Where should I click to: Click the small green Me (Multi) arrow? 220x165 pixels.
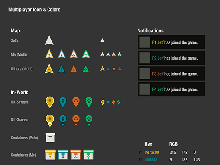pos(120,54)
